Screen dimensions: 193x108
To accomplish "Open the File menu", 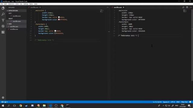I will pyautogui.click(x=2, y=4).
